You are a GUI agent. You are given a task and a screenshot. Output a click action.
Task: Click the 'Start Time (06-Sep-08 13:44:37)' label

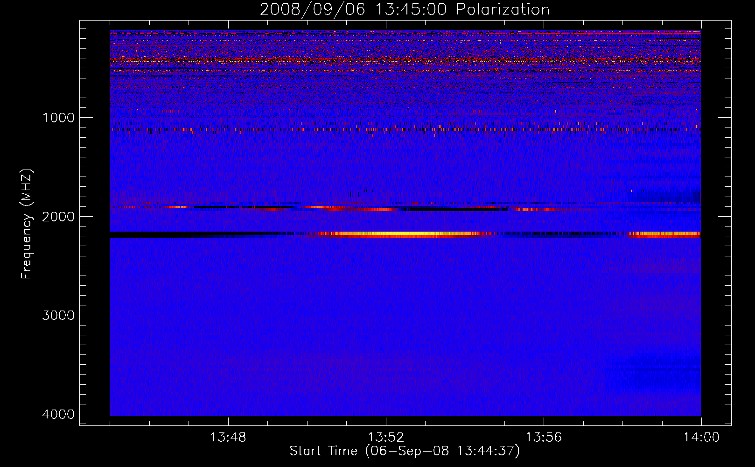[405, 451]
